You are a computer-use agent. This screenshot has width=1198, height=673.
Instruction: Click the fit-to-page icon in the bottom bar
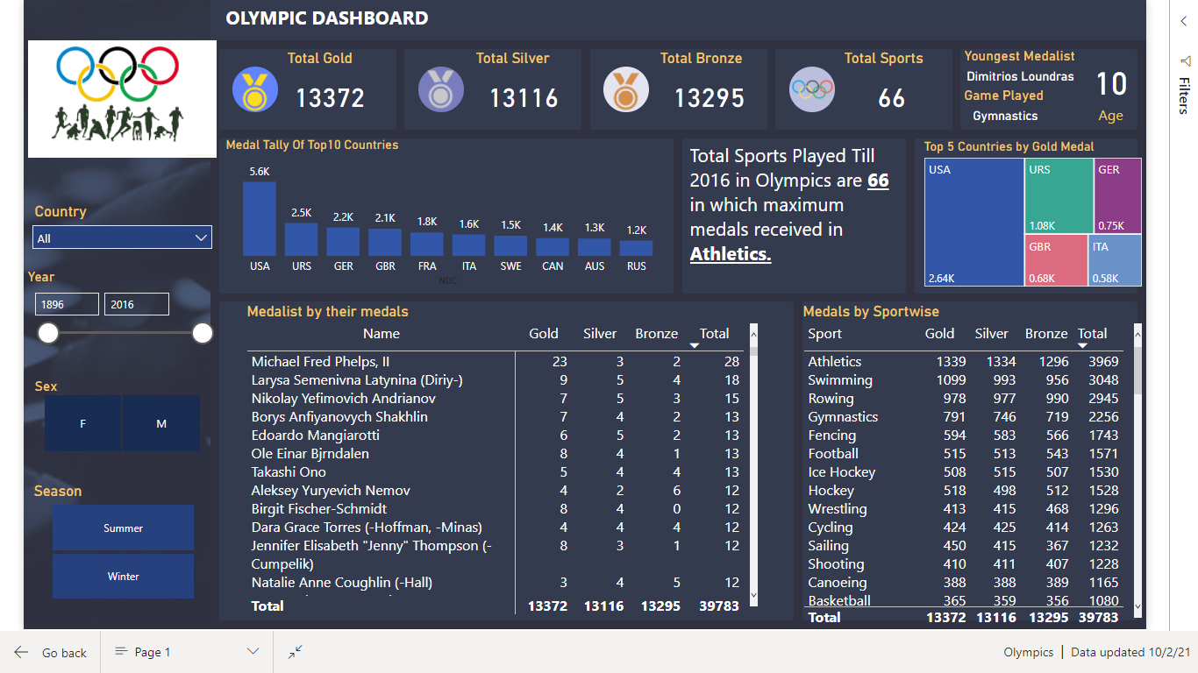click(x=295, y=652)
